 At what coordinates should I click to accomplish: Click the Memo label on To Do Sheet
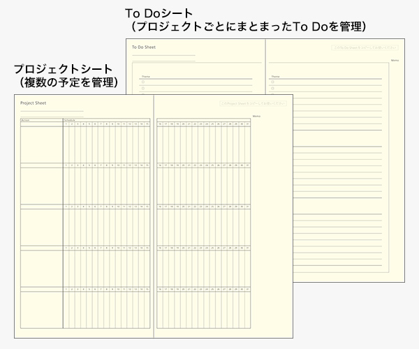[x=395, y=61]
